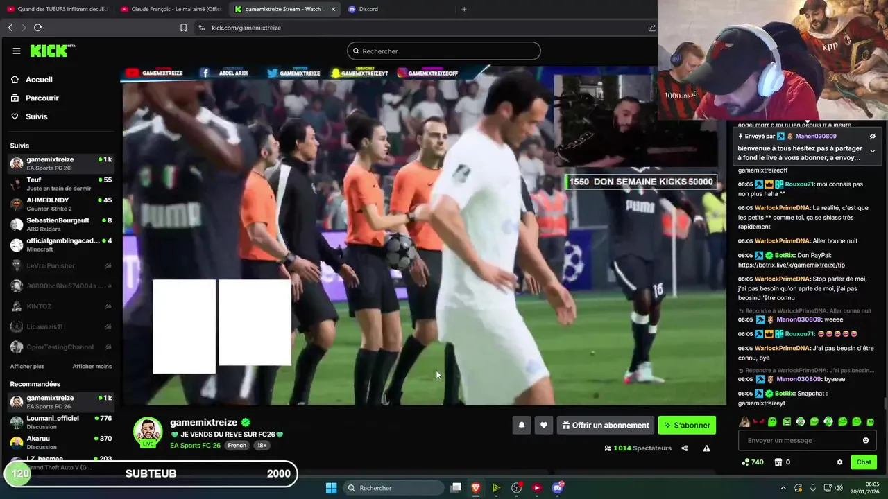This screenshot has width=888, height=499.
Task: Click the S'abonner button
Action: coord(687,426)
